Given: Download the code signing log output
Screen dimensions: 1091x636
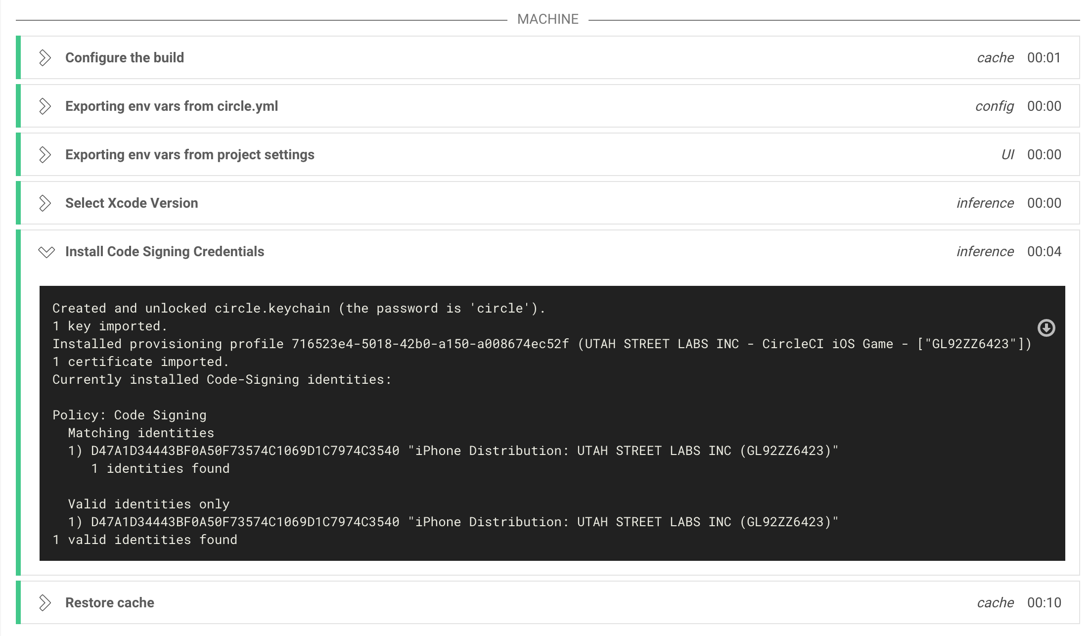Looking at the screenshot, I should point(1046,328).
